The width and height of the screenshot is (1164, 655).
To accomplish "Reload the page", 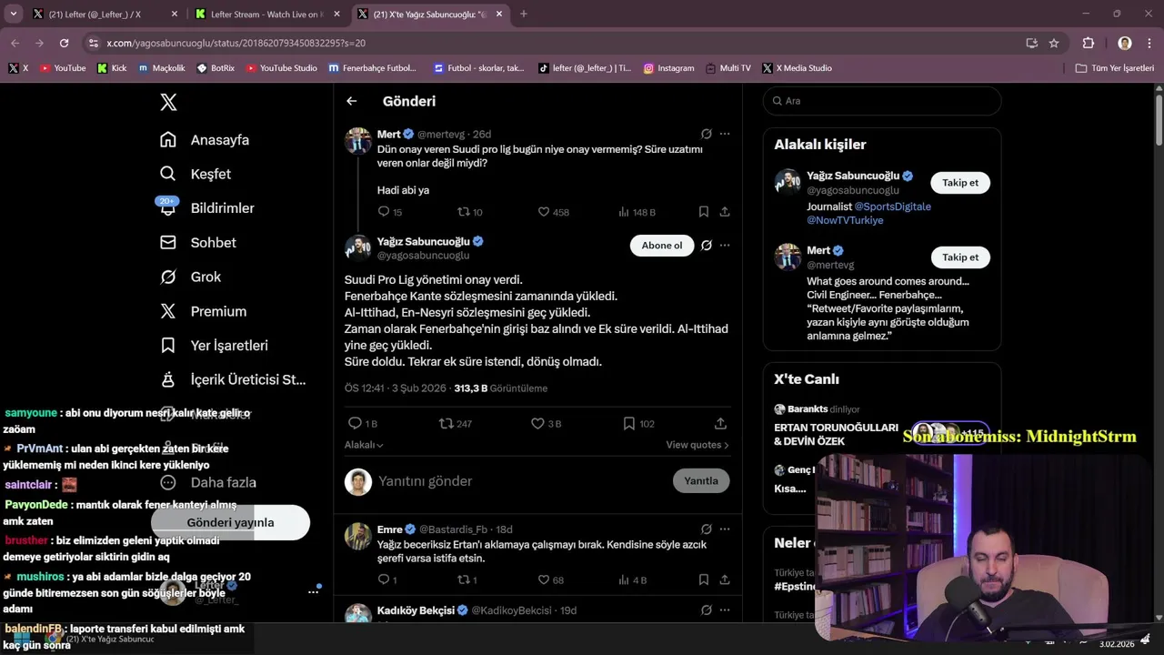I will coord(64,43).
